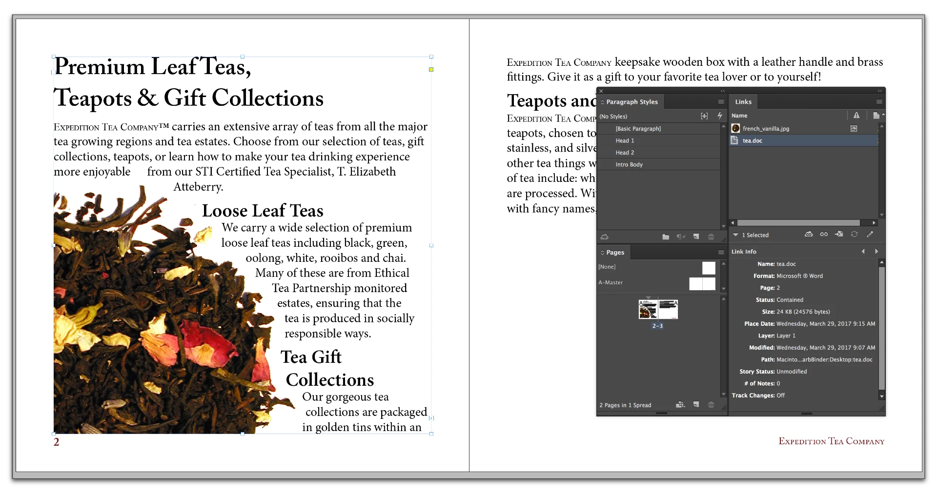Click the CC Libraries cloud icon in Paragraph Styles
The image size is (937, 493).
point(605,237)
